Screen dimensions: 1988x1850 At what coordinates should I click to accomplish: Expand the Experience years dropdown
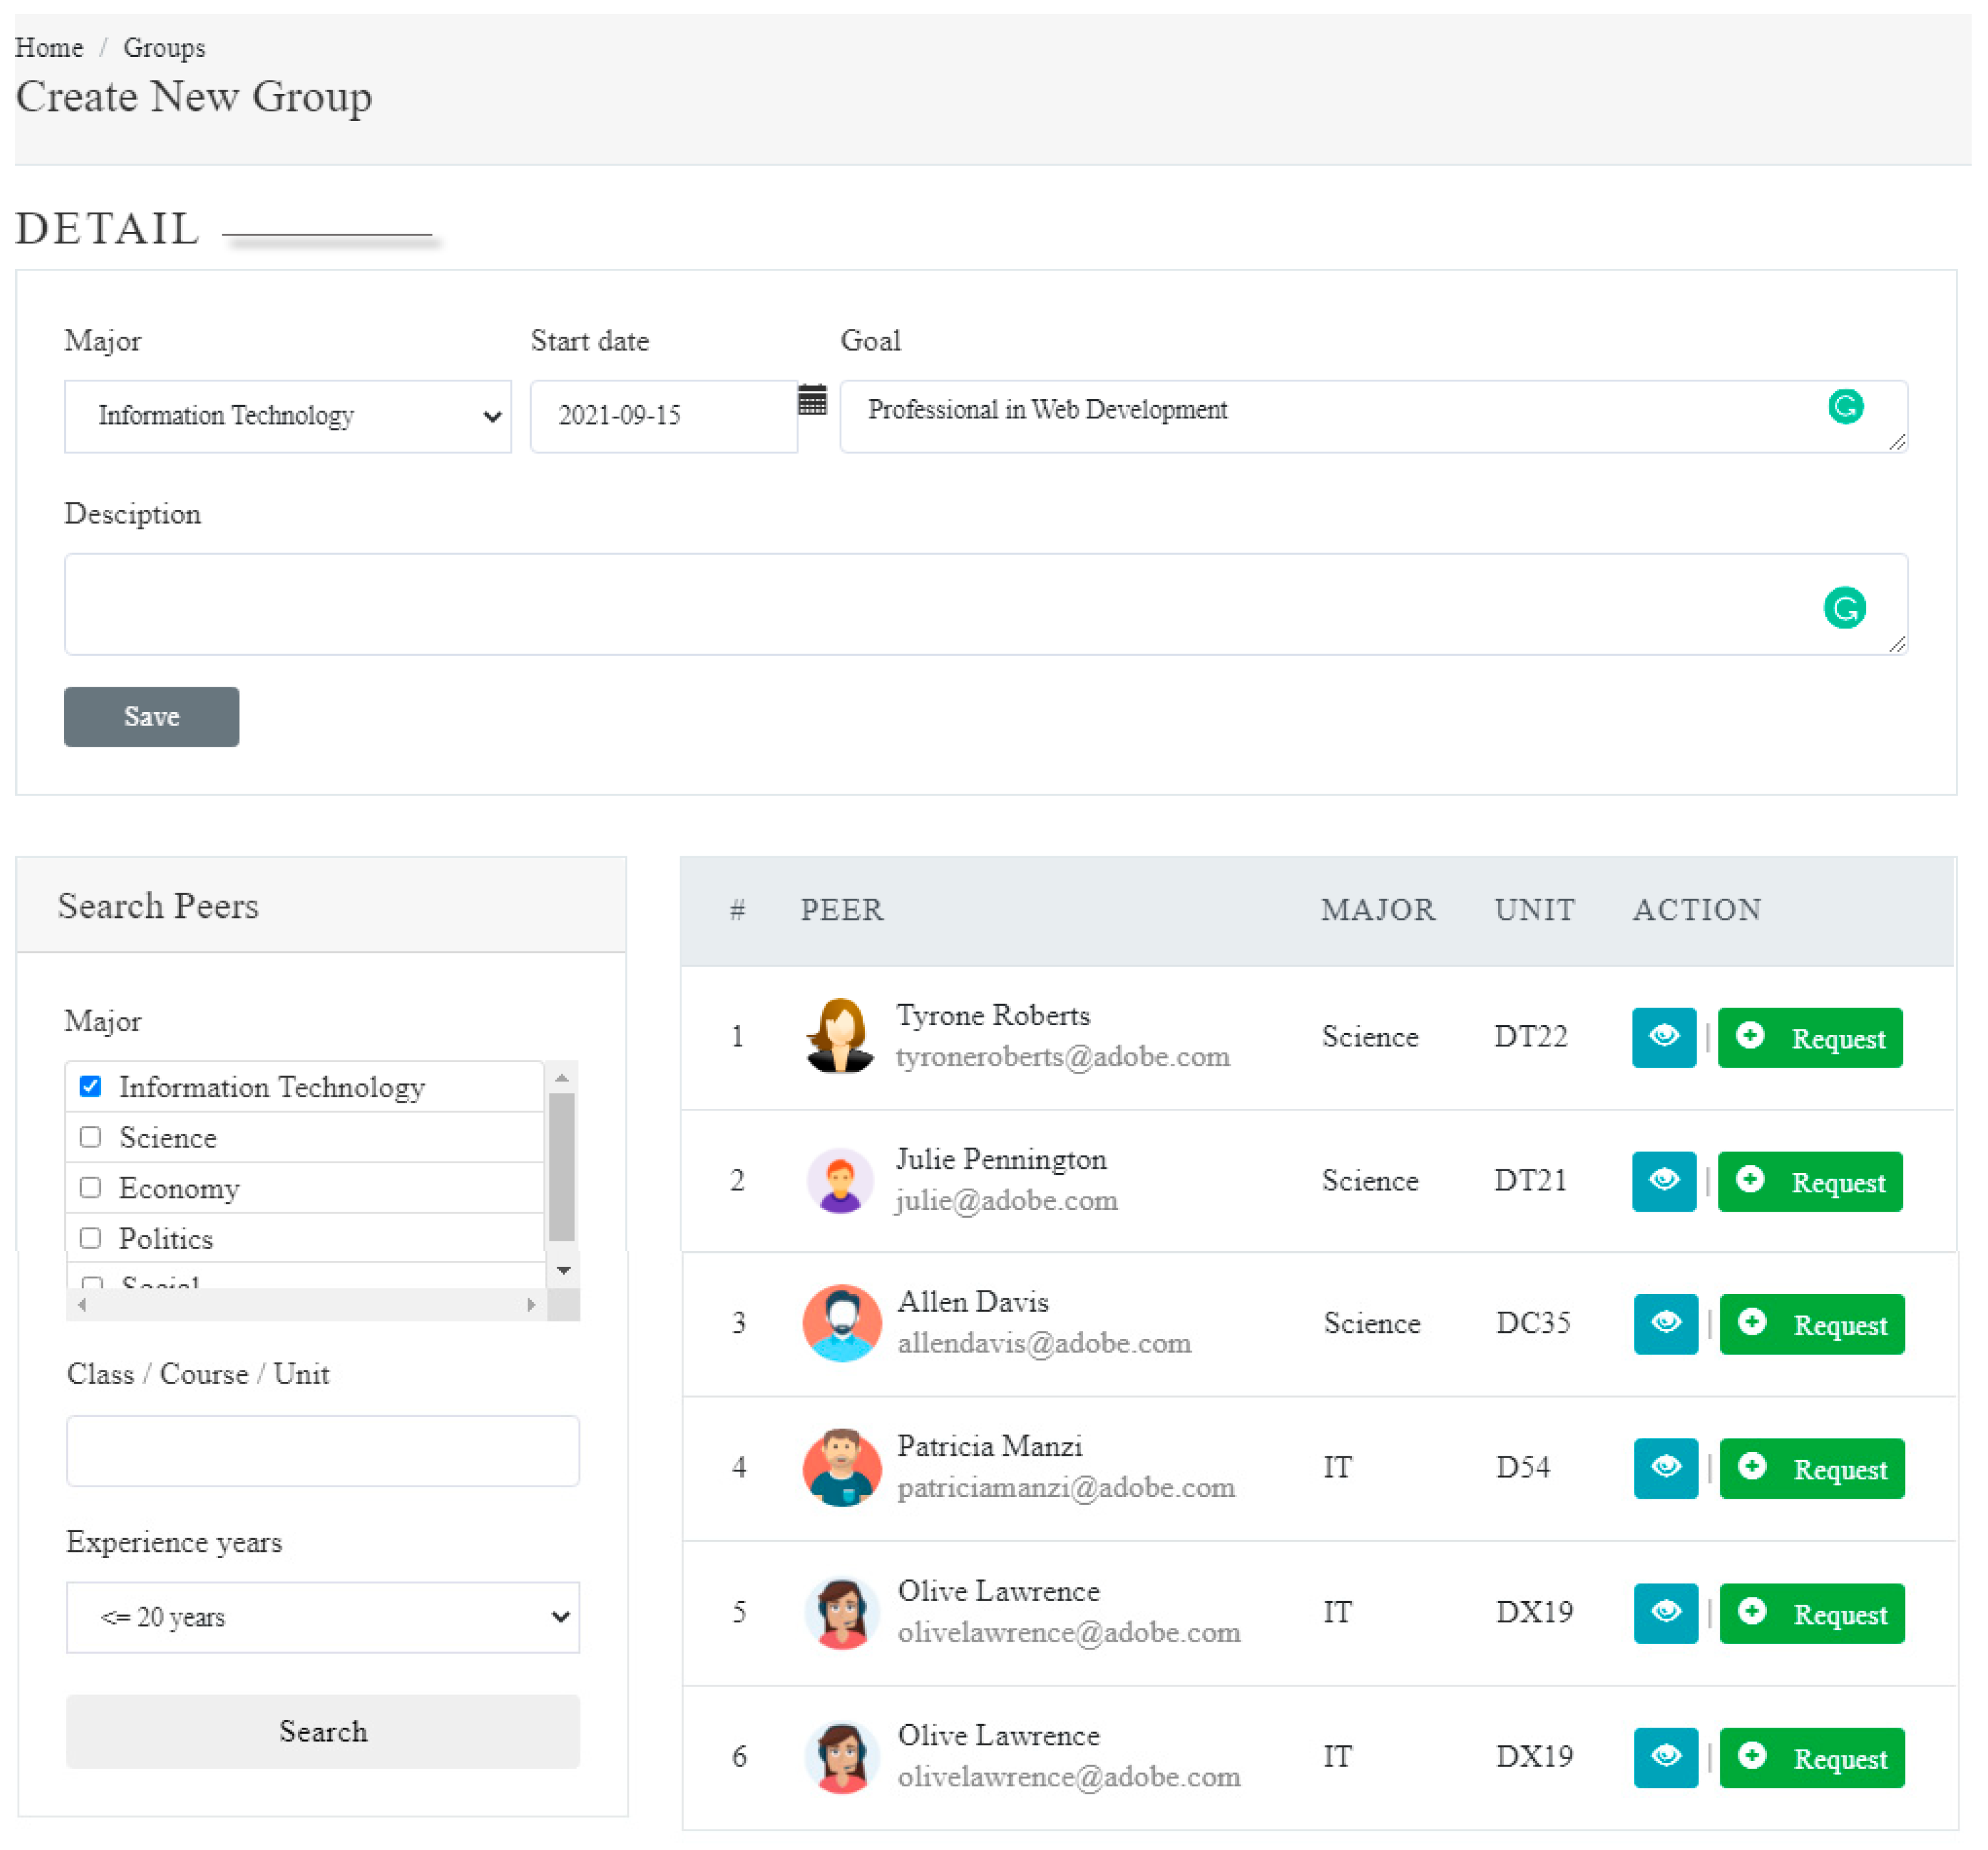pos(322,1617)
